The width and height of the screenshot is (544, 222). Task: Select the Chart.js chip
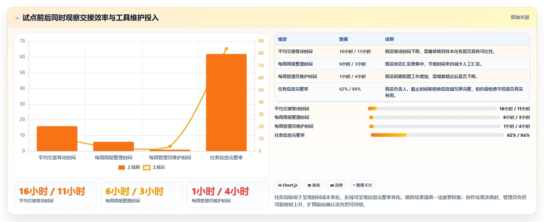[x=288, y=185]
